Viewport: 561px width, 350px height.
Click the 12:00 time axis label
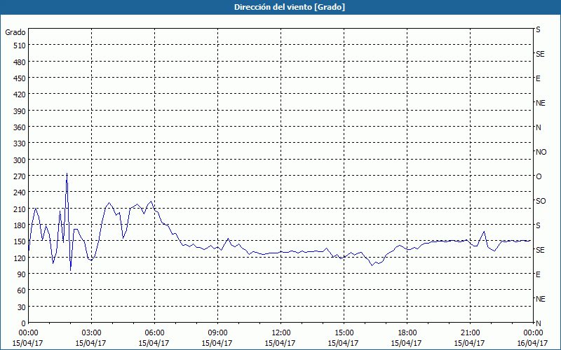click(x=281, y=333)
